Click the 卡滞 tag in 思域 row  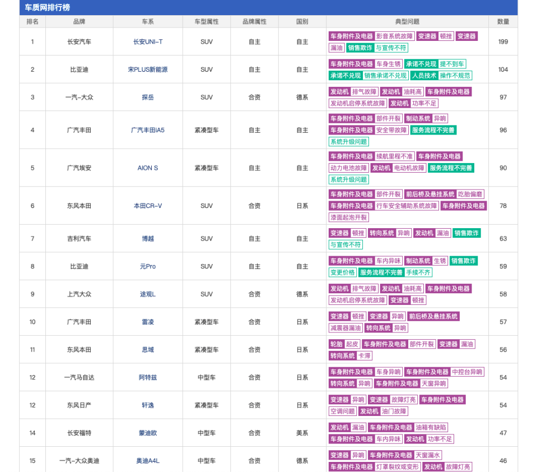365,356
